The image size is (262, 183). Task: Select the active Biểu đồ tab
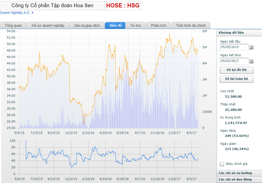click(x=116, y=26)
